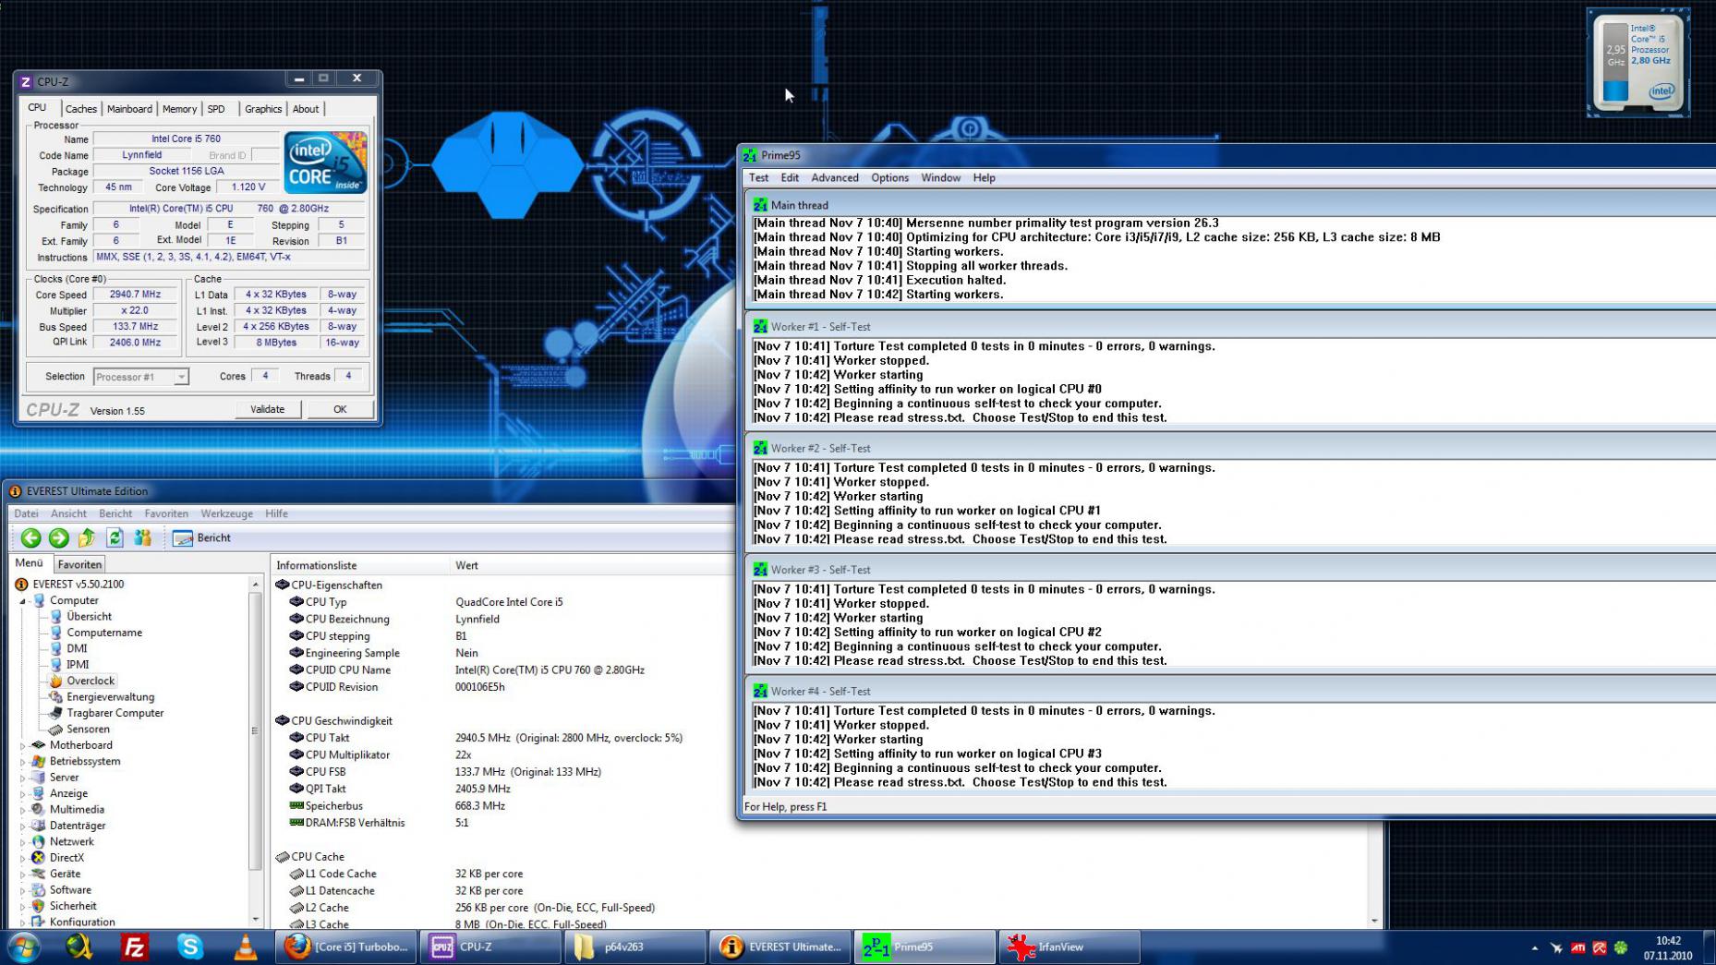Open the IPMI entry in EVEREST tree
1716x965 pixels.
(78, 664)
